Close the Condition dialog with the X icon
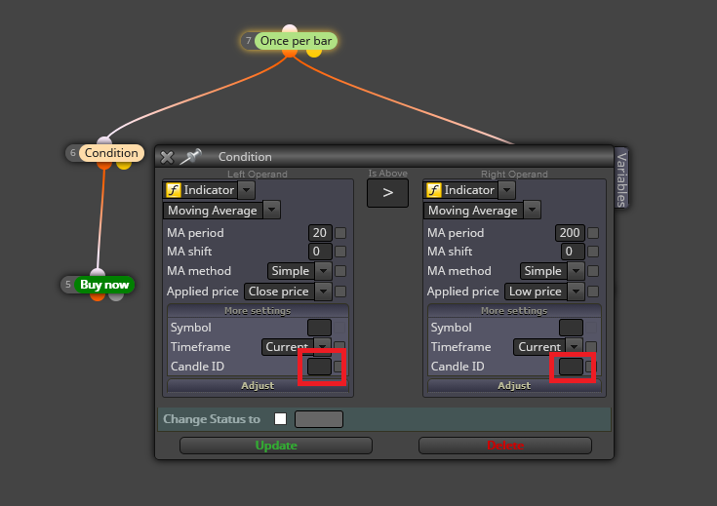 click(167, 157)
